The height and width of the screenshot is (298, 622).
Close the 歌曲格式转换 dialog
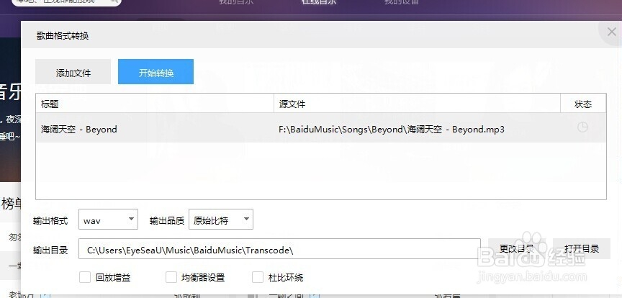[x=612, y=32]
